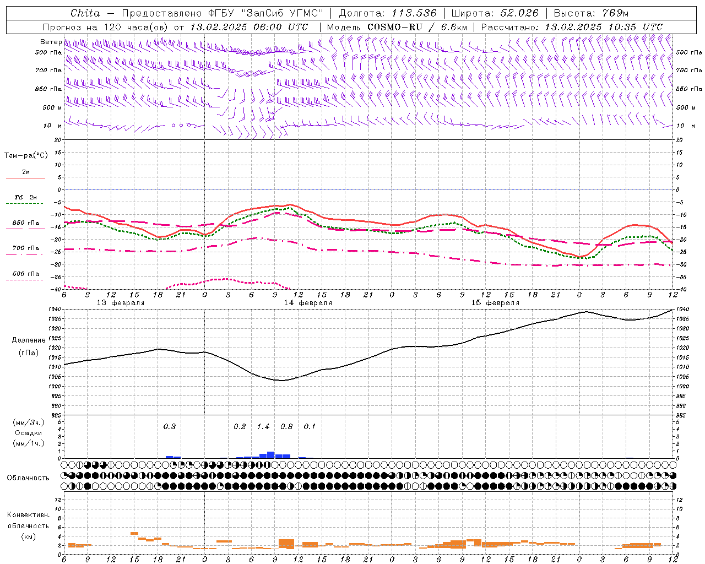Screen dimensions: 705x564
Task: Click the precipitation value "0.3"
Action: (x=170, y=427)
